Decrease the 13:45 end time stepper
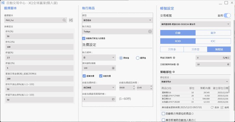235x122 pixels. [x=151, y=89]
